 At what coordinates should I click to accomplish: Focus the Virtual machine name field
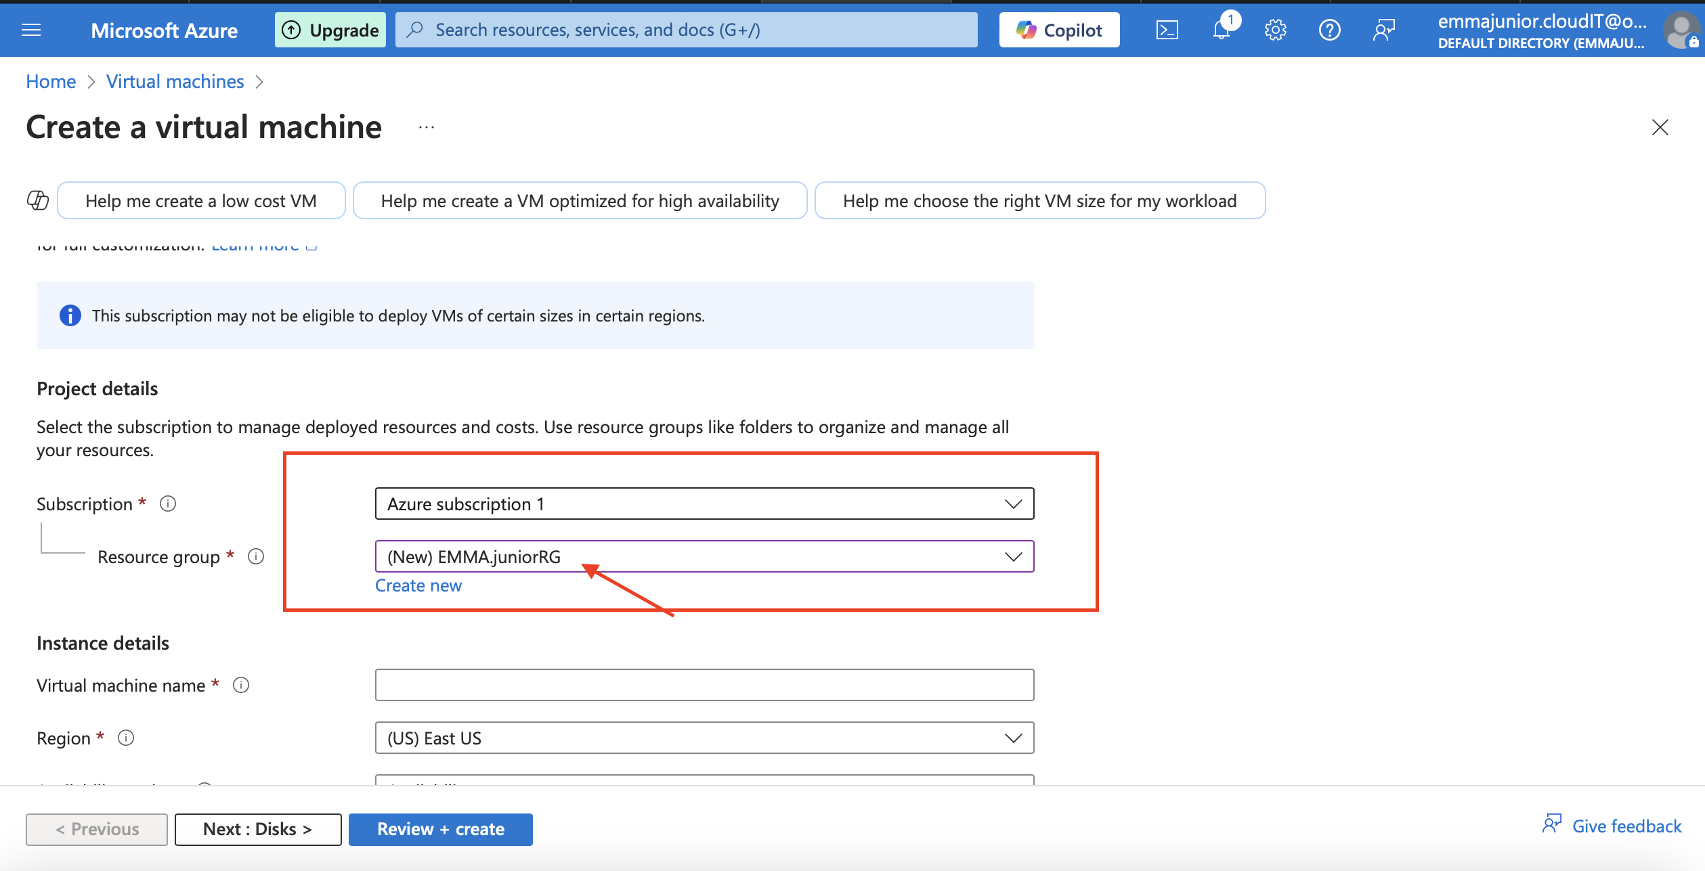pos(704,685)
